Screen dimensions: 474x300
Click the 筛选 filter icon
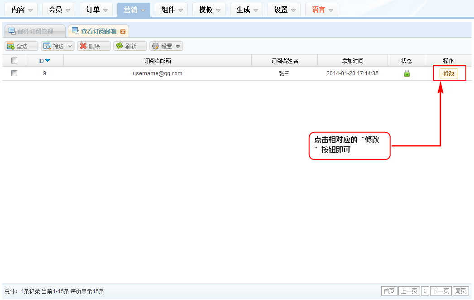[47, 46]
